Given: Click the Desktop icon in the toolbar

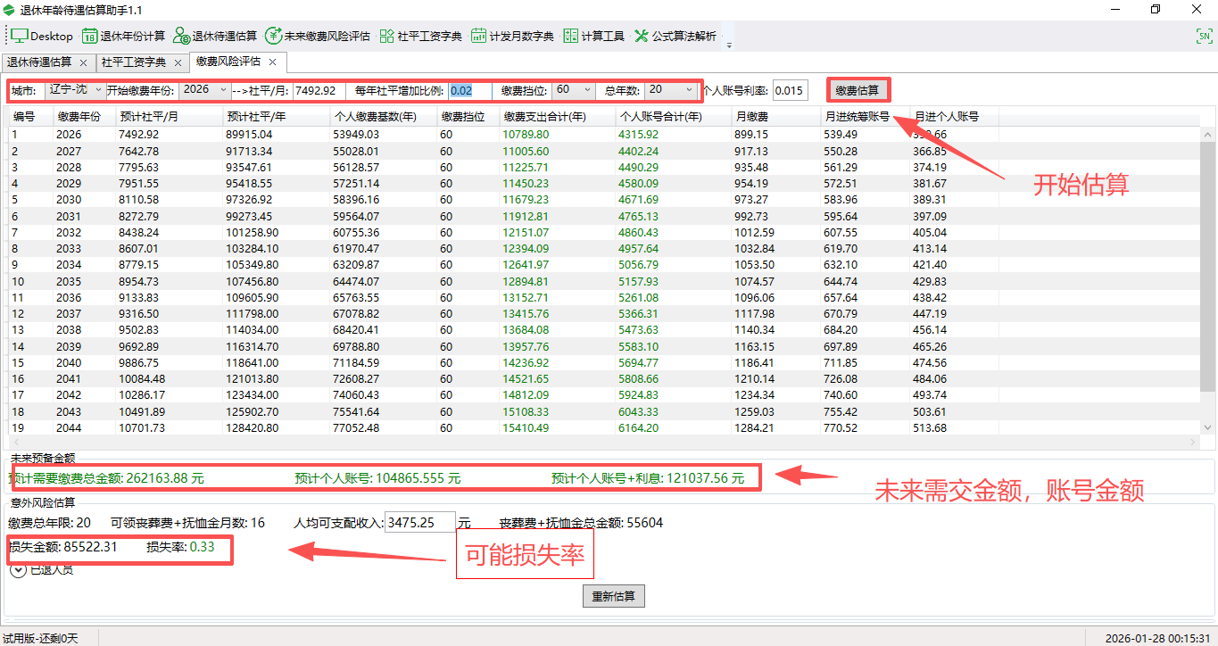Looking at the screenshot, I should tap(40, 36).
